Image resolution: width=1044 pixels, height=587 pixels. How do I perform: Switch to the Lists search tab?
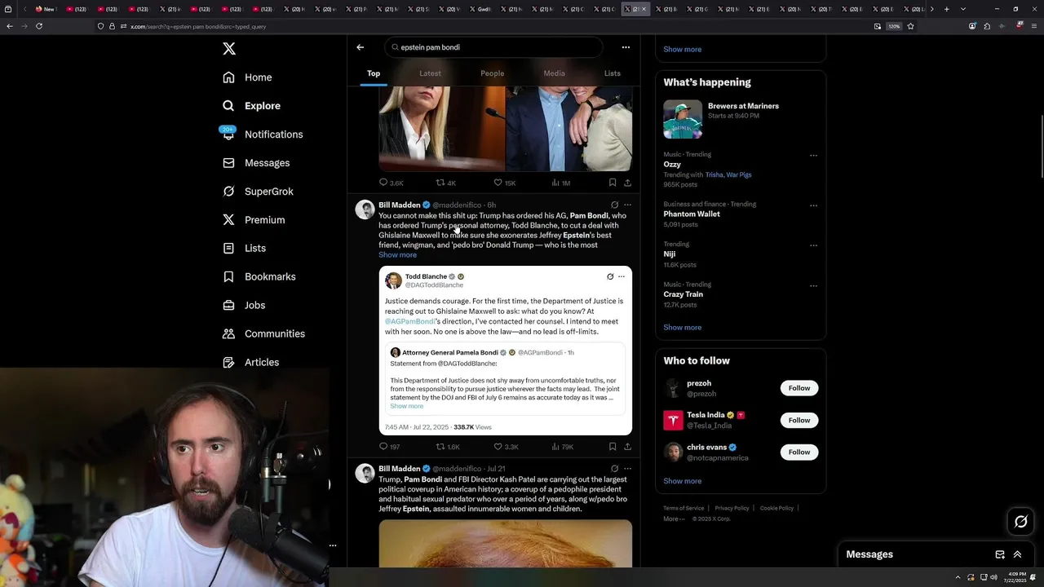[x=613, y=73]
